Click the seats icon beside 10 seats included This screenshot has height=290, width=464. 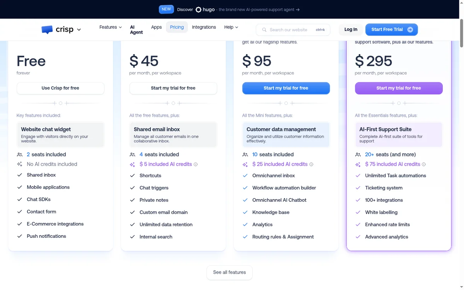[x=245, y=155]
